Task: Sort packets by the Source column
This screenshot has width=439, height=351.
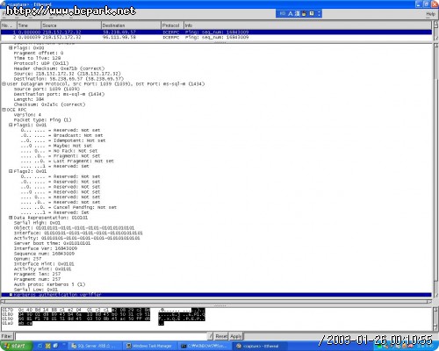Action: [x=71, y=25]
